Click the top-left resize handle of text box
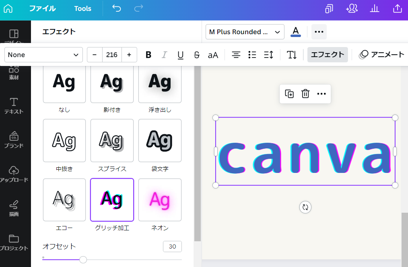 [215, 118]
